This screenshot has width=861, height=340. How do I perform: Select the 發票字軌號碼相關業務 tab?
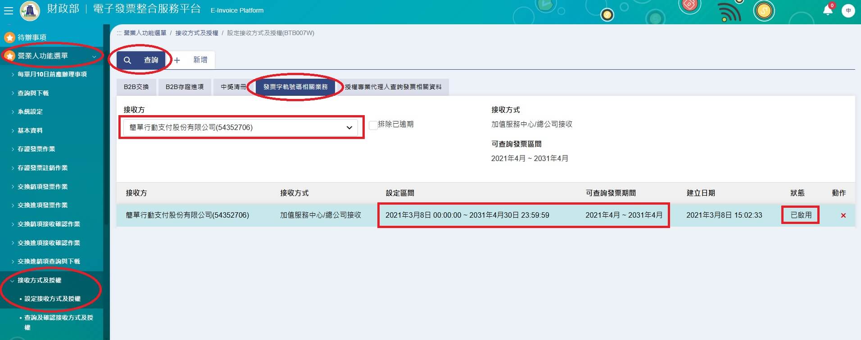[x=295, y=87]
